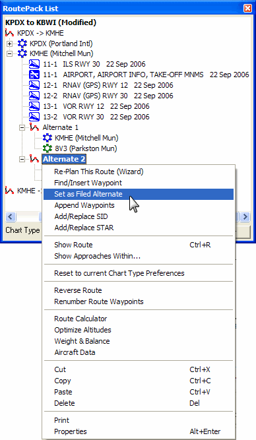Viewport: 256px width, 440px height.
Task: Choose Add/Replace STAR
Action: 139,228
